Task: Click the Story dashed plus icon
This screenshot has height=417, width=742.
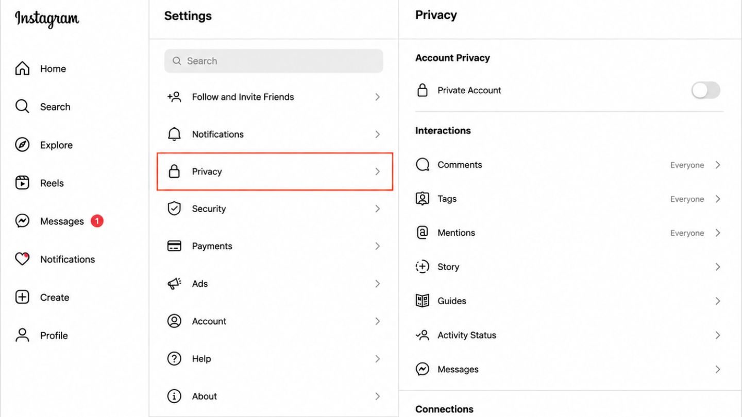Action: pos(423,267)
